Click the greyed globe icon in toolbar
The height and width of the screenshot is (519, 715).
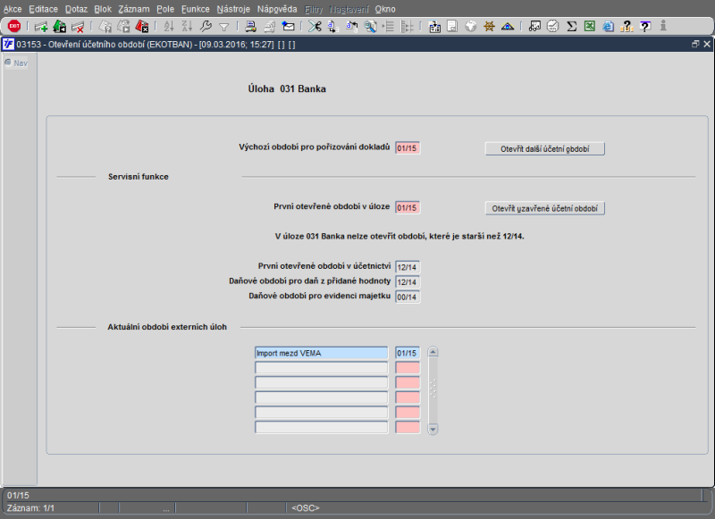pyautogui.click(x=471, y=27)
